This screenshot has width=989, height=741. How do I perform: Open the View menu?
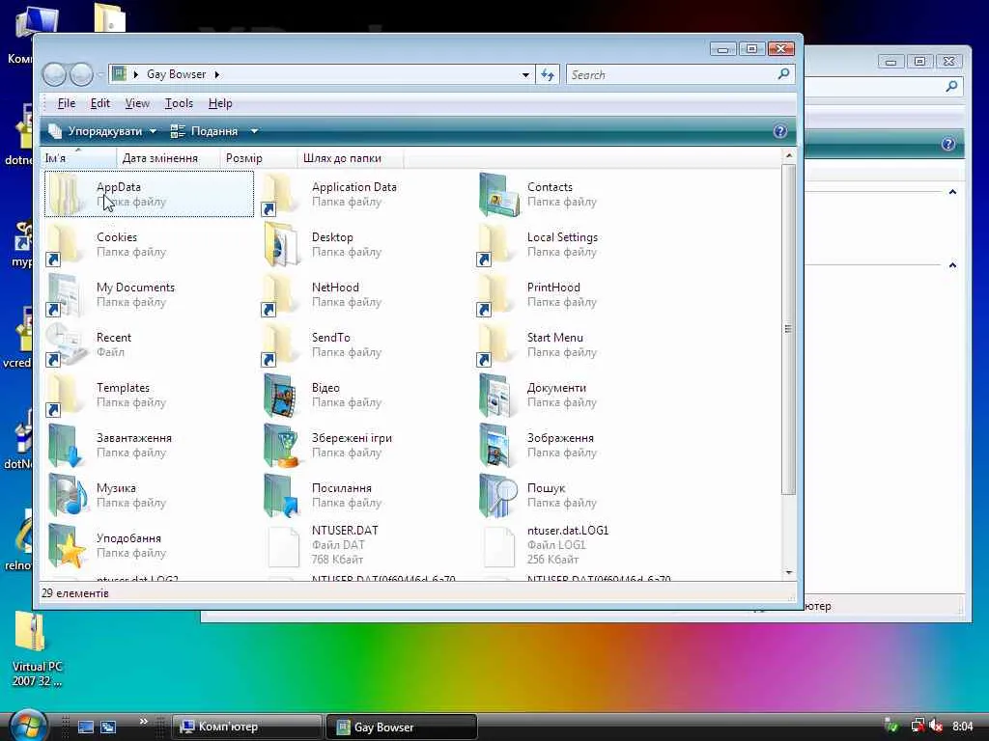pyautogui.click(x=137, y=103)
